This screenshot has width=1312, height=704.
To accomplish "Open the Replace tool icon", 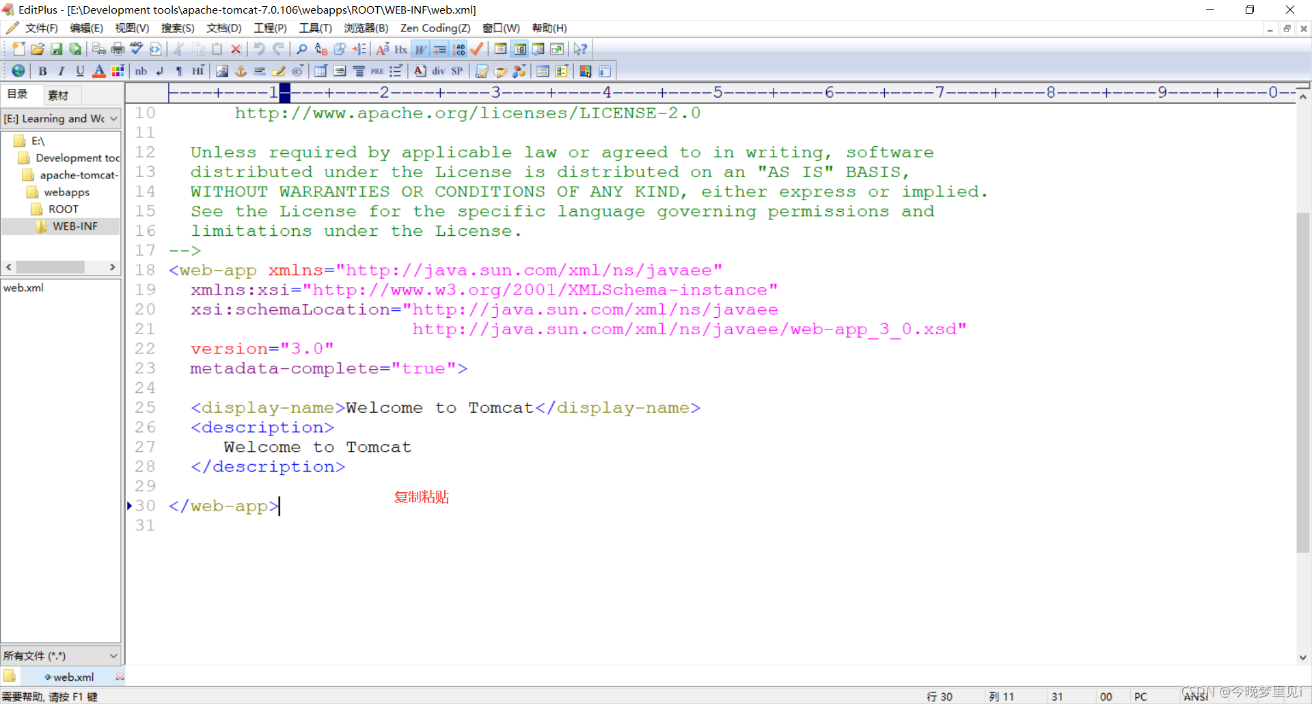I will 320,49.
